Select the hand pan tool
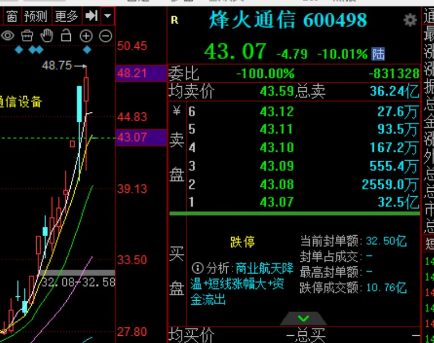The width and height of the screenshot is (434, 343). [x=47, y=36]
